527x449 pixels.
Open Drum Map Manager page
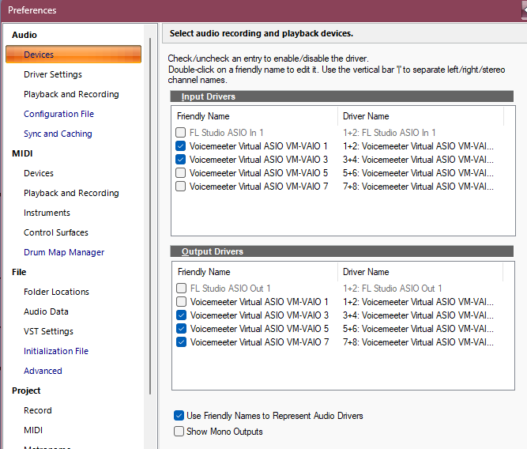pyautogui.click(x=64, y=252)
